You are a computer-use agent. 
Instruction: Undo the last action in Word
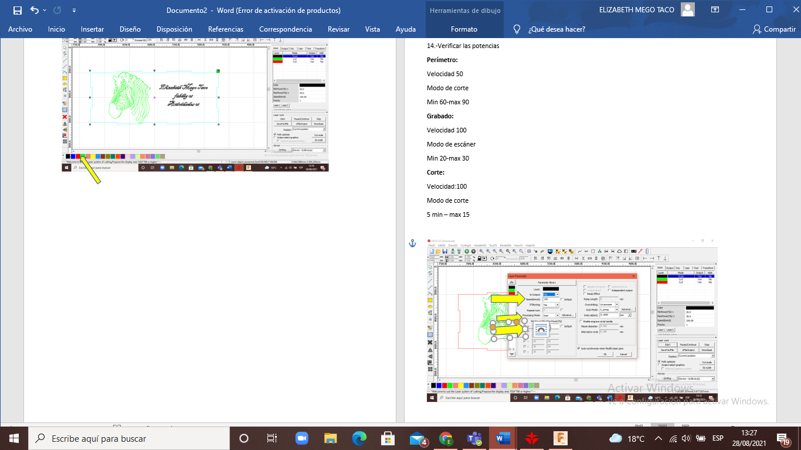pyautogui.click(x=35, y=10)
